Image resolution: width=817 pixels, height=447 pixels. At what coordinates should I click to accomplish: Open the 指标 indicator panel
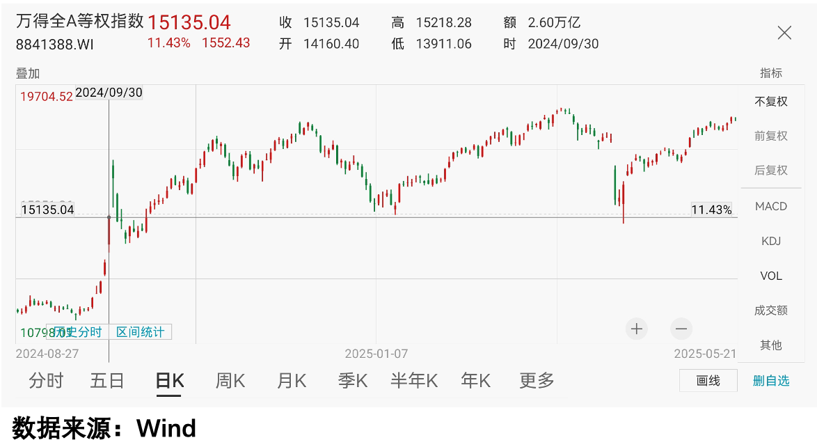point(771,73)
